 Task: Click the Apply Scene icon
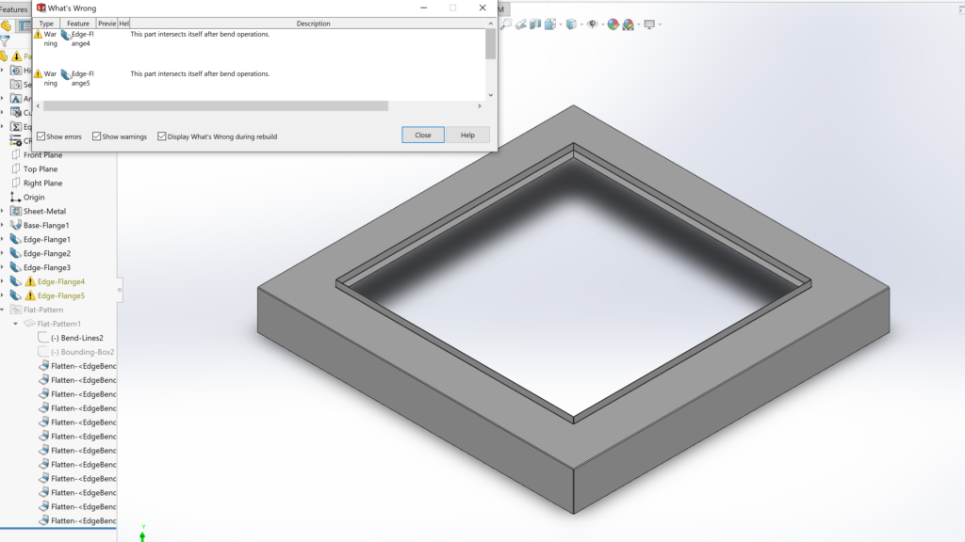click(629, 24)
